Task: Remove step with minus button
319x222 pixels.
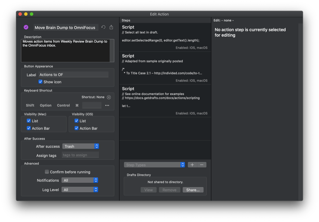Action: click(202, 165)
